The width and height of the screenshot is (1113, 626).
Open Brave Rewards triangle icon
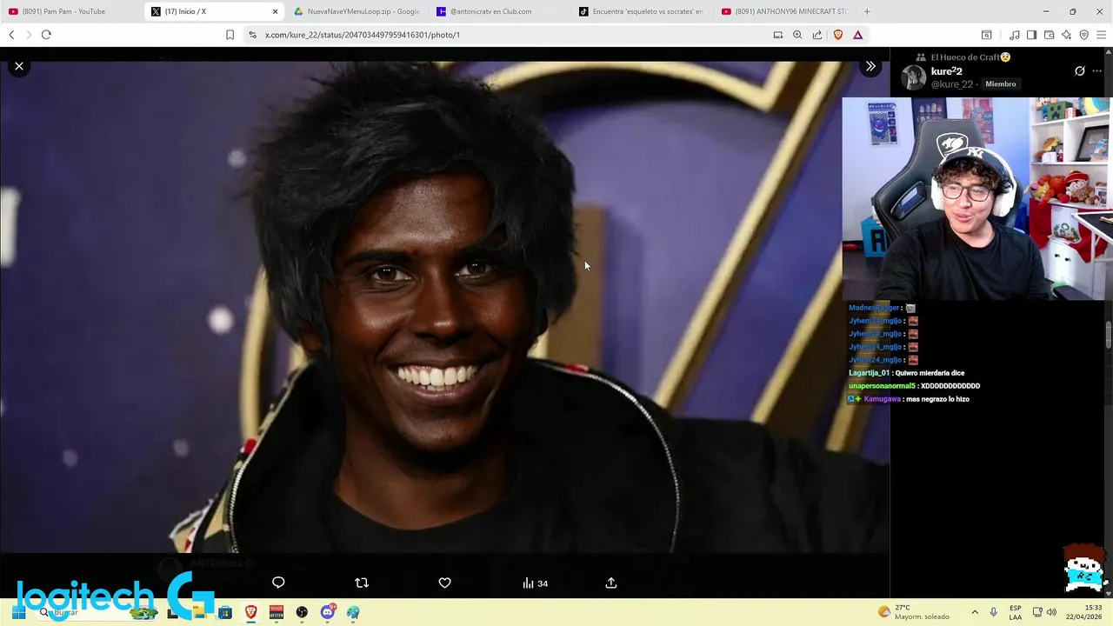(857, 35)
